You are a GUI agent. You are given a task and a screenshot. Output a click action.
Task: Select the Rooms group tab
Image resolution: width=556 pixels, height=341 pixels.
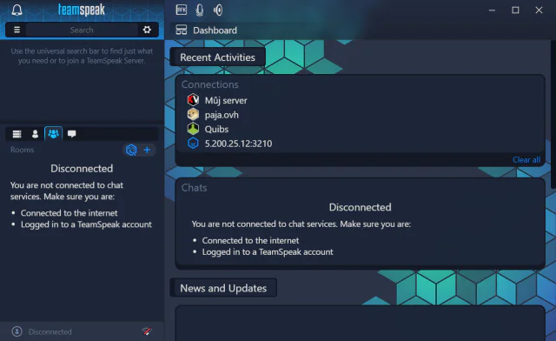(54, 134)
